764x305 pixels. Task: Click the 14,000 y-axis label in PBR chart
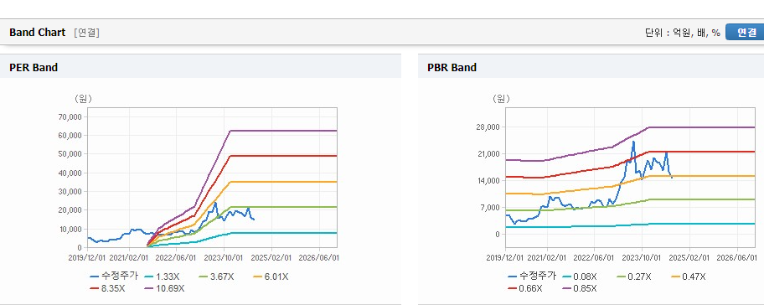click(x=488, y=181)
